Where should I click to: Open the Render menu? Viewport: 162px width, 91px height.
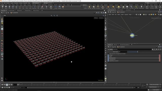coord(8,3)
